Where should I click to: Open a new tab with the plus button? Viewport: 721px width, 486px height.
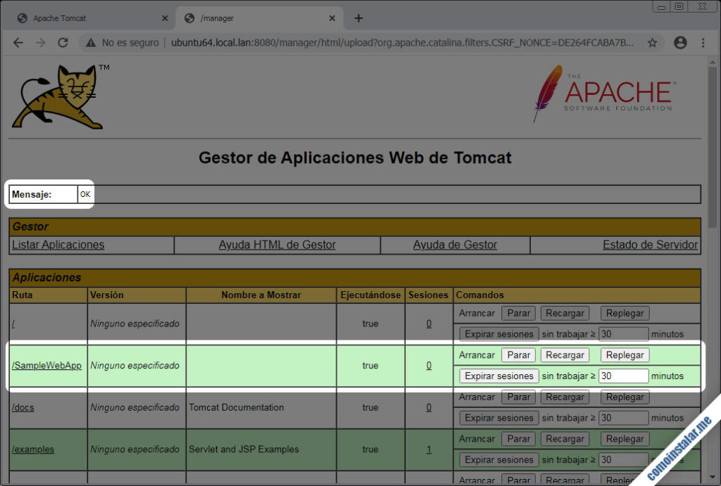click(358, 18)
